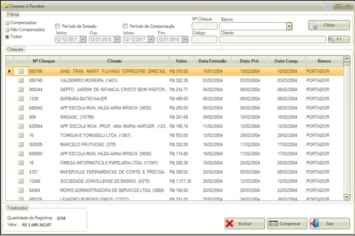Sort by Cliente column header

click(x=114, y=61)
